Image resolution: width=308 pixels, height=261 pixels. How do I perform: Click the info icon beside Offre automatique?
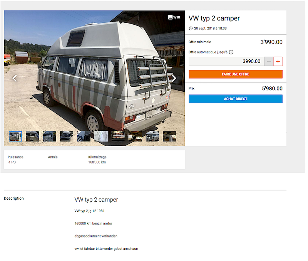click(x=231, y=52)
